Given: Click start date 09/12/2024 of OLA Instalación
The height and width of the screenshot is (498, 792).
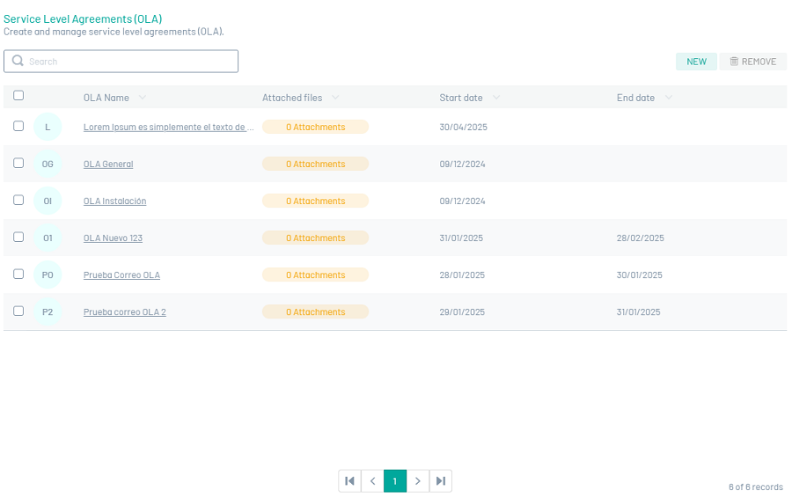Looking at the screenshot, I should click(462, 201).
